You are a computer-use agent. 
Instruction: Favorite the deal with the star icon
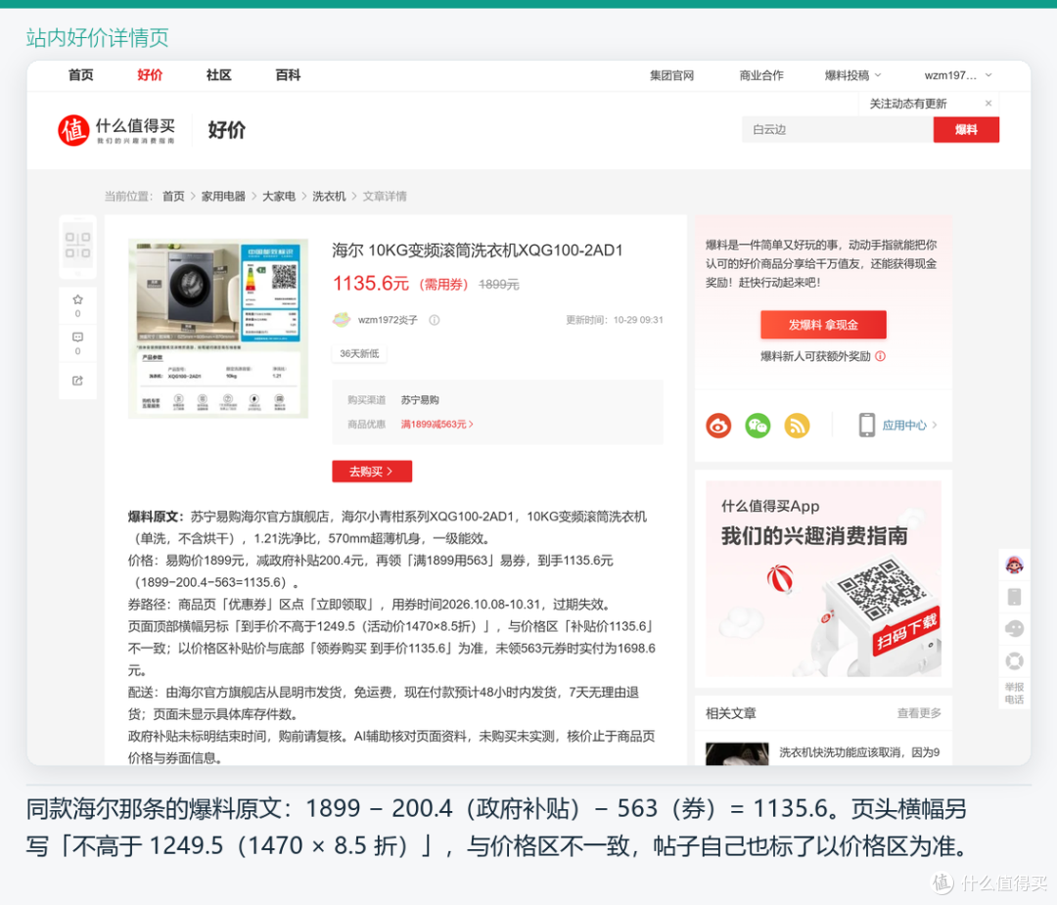coord(77,299)
